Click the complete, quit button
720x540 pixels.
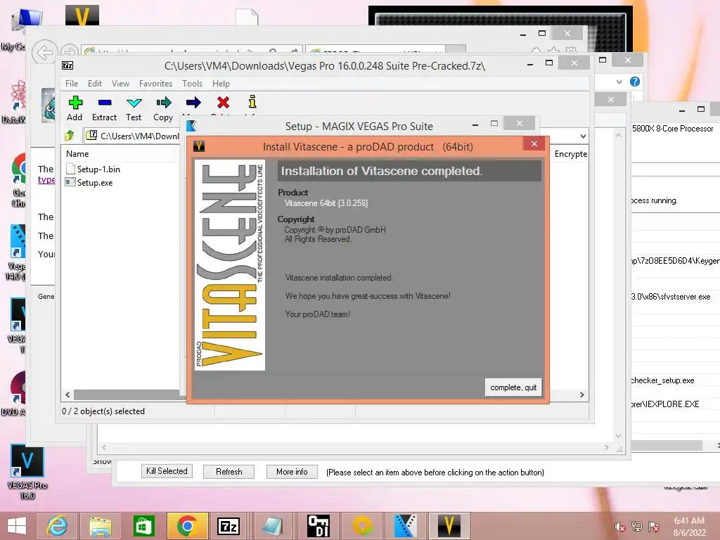513,387
